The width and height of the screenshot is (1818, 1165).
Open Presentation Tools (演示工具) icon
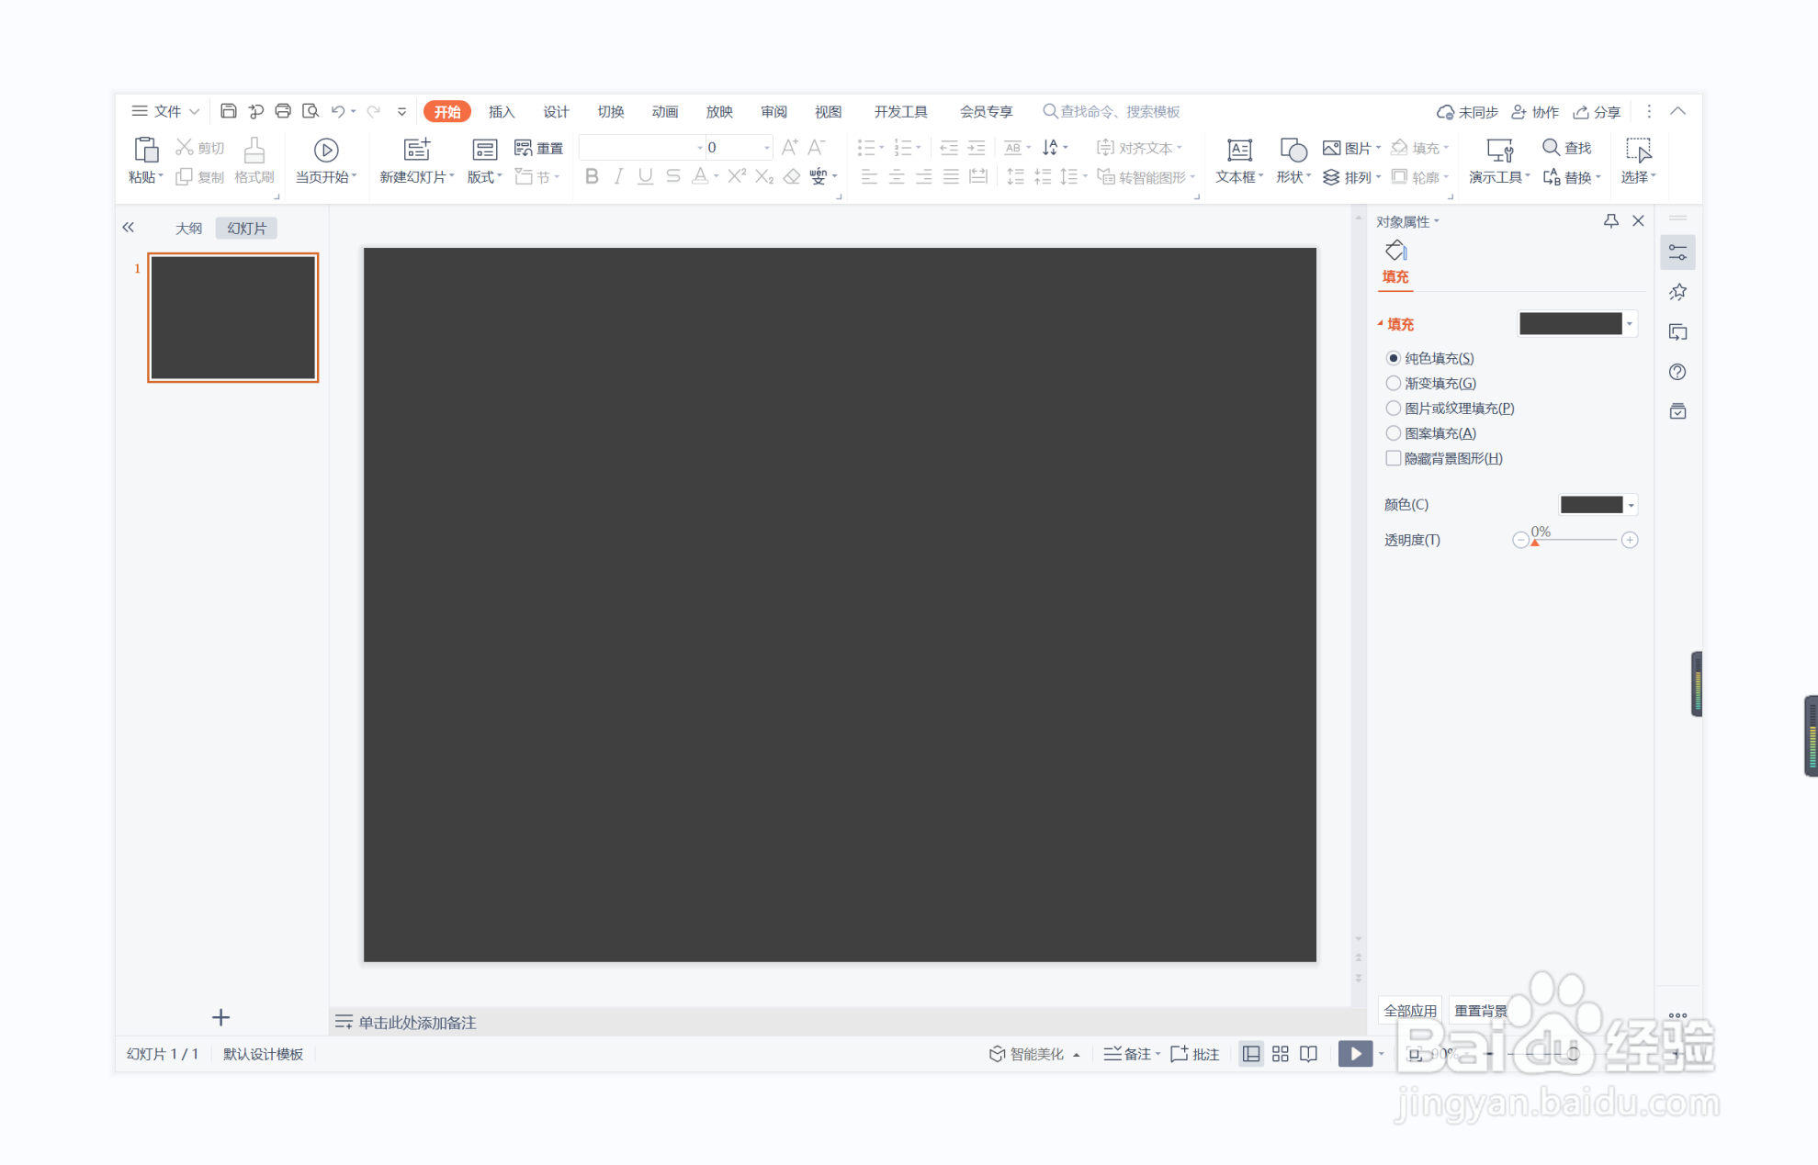1498,150
